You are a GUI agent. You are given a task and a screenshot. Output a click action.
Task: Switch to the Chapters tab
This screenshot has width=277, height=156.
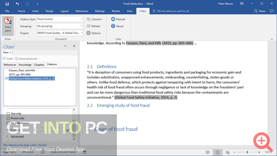pyautogui.click(x=39, y=65)
